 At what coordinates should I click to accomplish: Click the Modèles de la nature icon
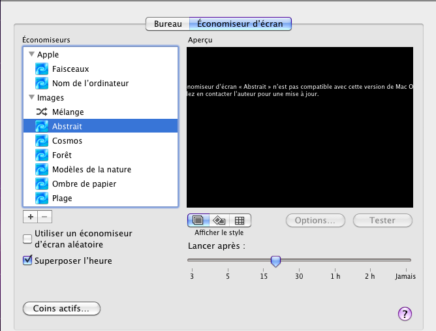pos(42,169)
